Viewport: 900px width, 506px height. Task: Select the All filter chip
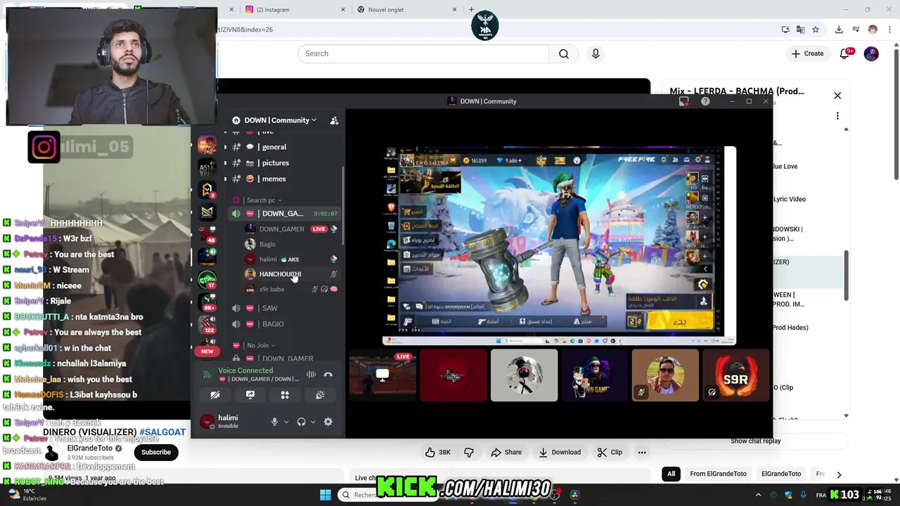(x=671, y=474)
